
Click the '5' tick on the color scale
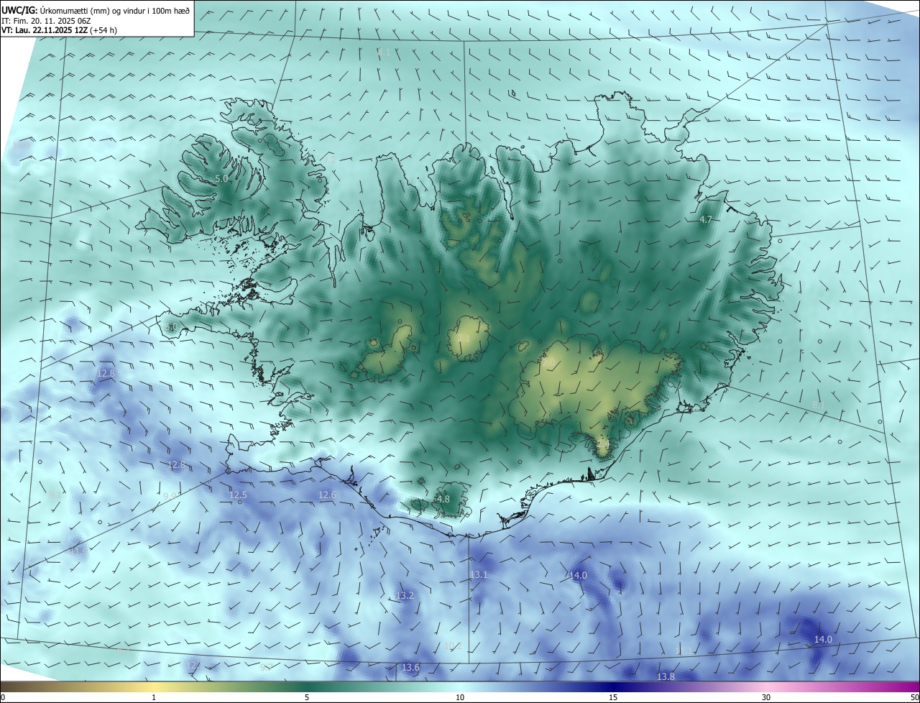pyautogui.click(x=307, y=697)
